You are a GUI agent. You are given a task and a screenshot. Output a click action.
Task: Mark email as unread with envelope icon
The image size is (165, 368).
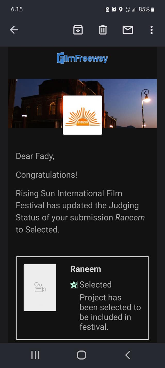point(128,30)
